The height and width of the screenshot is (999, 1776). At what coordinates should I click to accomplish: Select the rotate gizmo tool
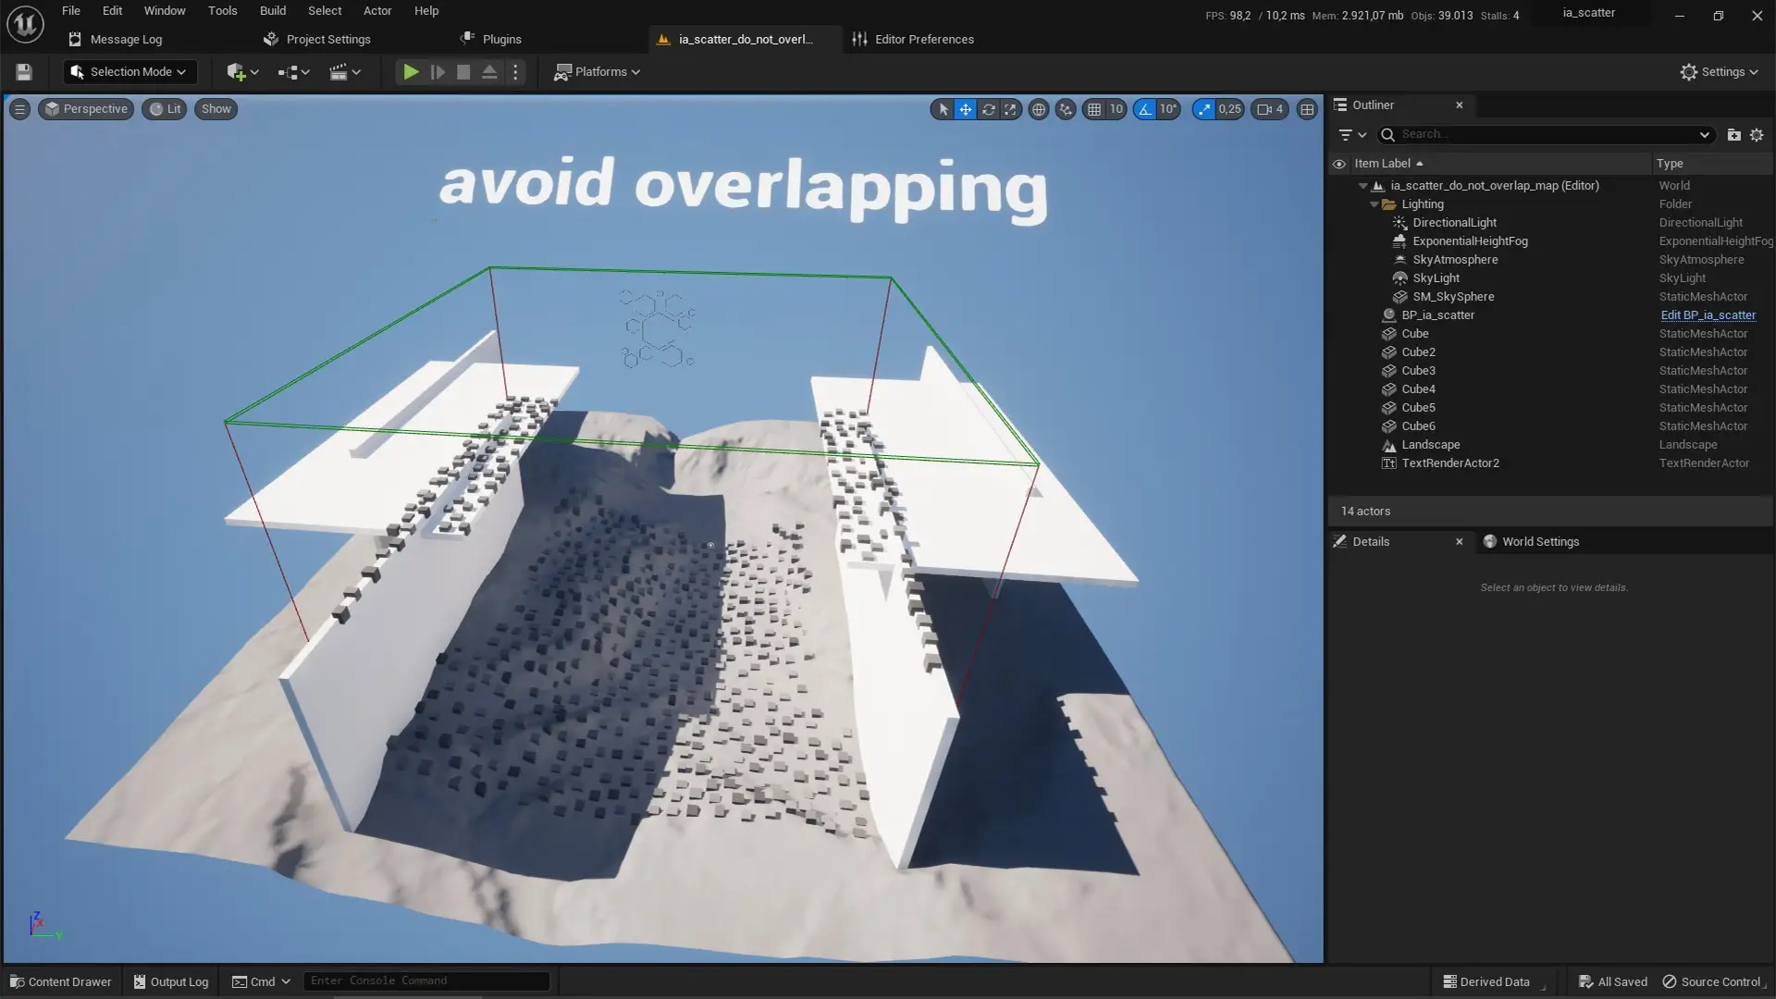988,109
